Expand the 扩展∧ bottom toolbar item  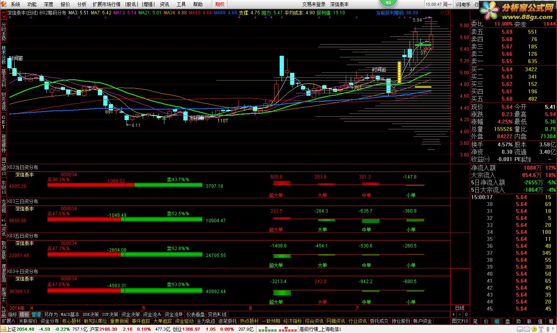(9, 321)
